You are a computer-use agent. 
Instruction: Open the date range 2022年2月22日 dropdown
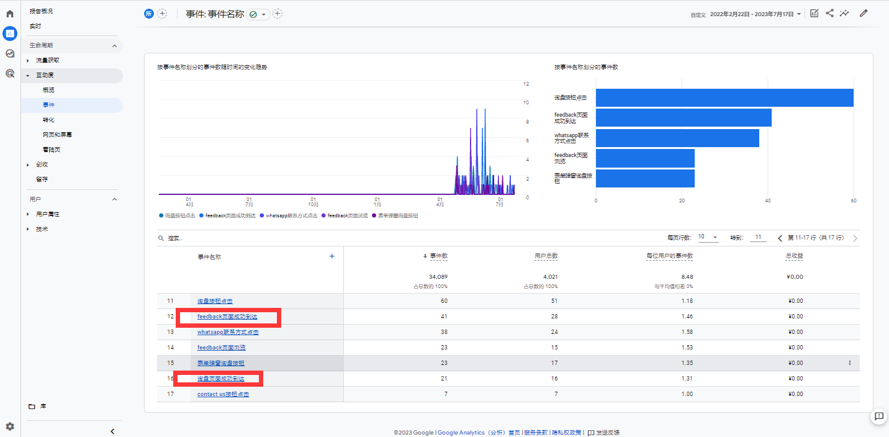tap(756, 14)
